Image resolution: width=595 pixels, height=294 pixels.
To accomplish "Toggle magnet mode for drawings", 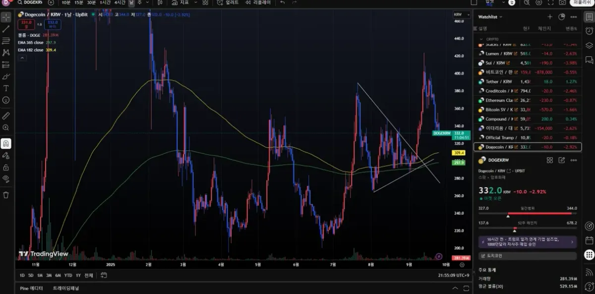I will 6,144.
